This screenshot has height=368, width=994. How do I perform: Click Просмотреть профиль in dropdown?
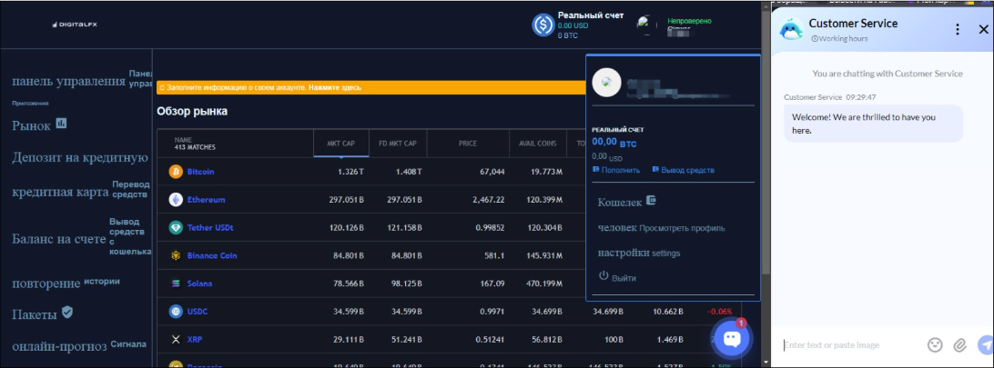click(x=682, y=228)
